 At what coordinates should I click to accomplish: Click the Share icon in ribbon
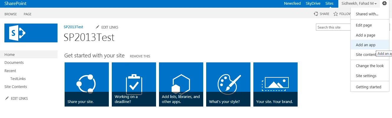point(316,14)
